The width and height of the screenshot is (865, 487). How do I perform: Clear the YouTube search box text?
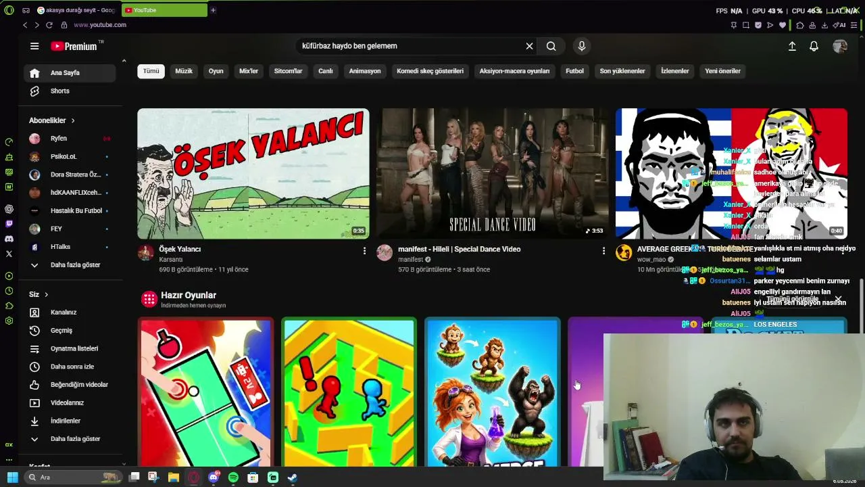pos(529,46)
